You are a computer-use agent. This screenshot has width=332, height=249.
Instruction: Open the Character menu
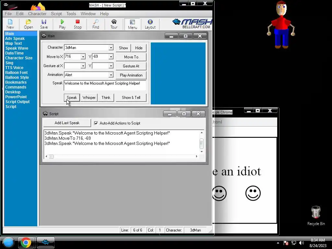tap(37, 14)
